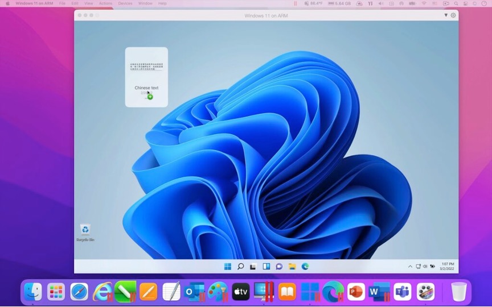Open File Explorer from the taskbar
Screen dimensions: 492x307
click(292, 266)
